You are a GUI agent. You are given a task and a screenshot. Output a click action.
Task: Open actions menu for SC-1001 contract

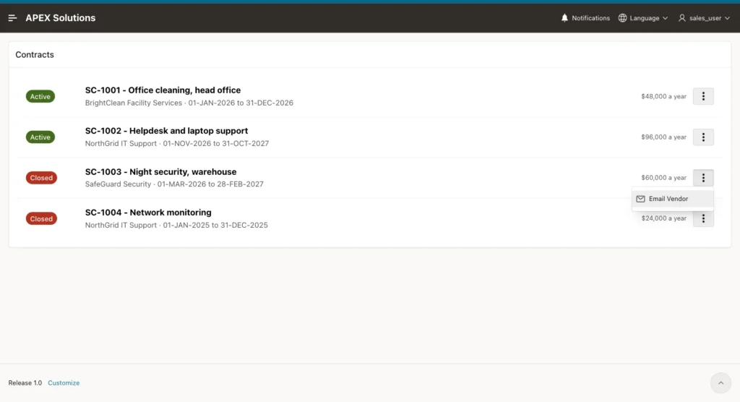[703, 96]
